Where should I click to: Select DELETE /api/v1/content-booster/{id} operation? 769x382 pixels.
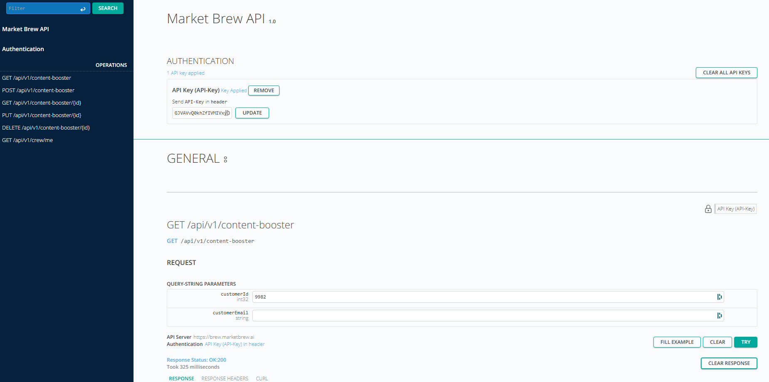[x=46, y=127]
